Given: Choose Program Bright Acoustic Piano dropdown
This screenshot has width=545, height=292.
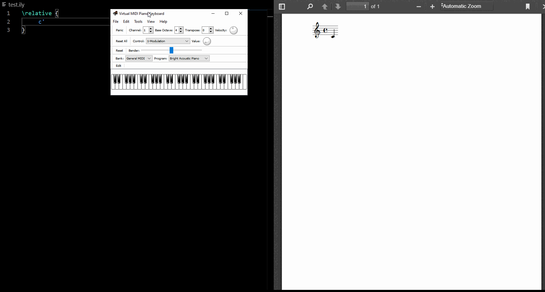Looking at the screenshot, I should point(189,59).
